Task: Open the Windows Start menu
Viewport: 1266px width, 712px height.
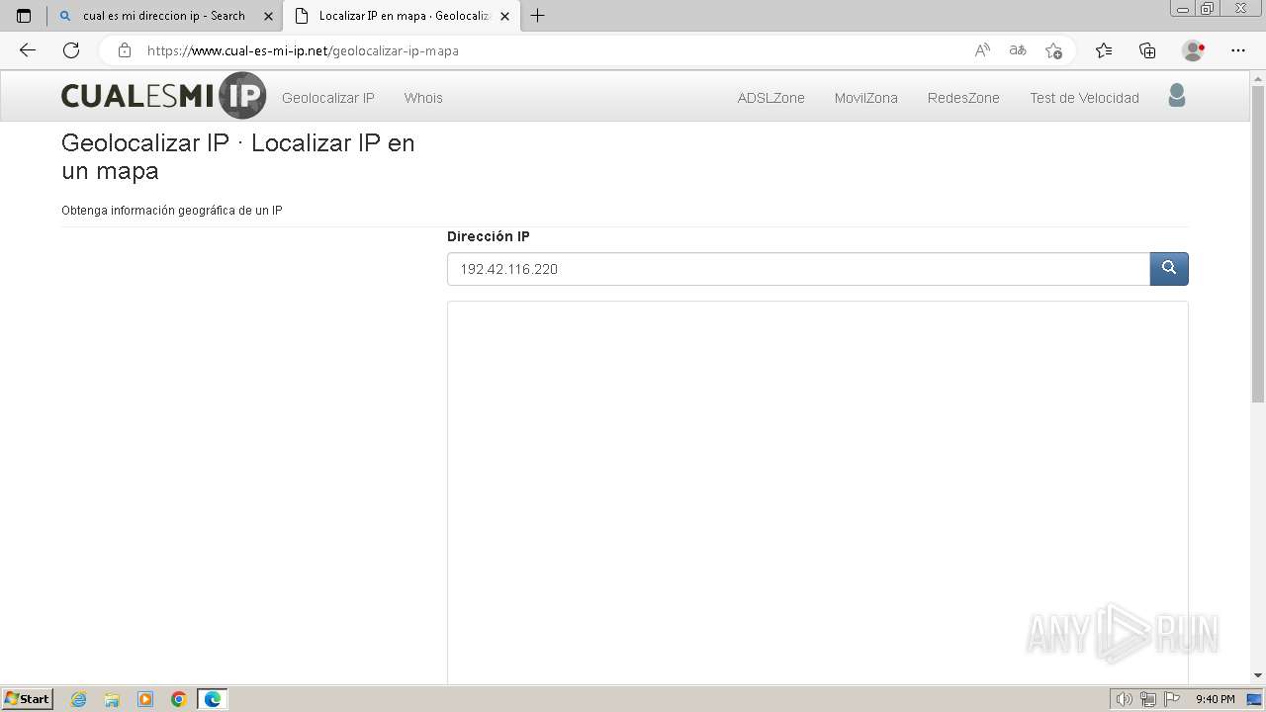Action: click(28, 699)
